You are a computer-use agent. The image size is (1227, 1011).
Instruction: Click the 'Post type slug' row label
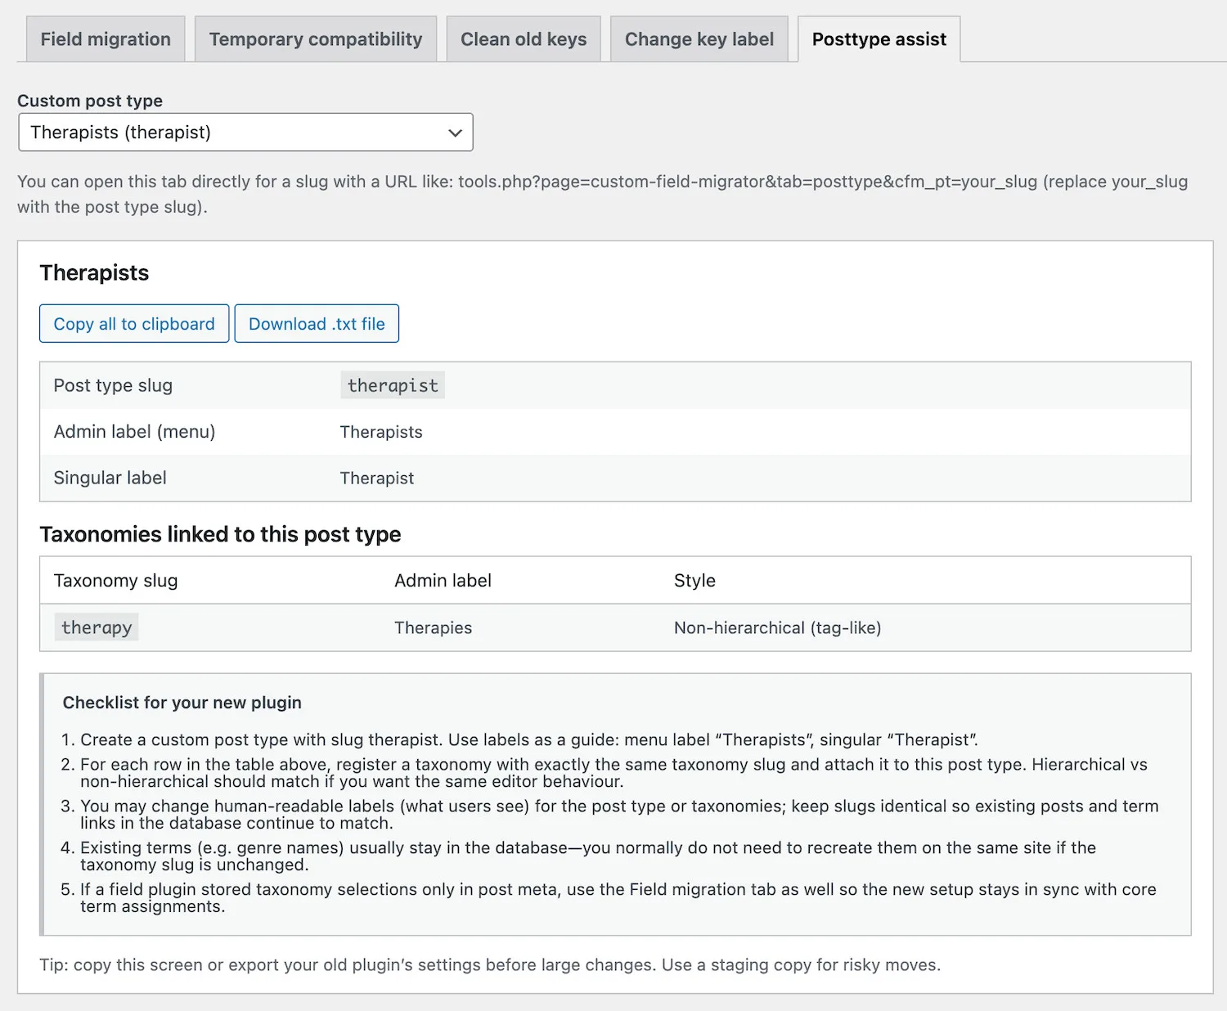click(x=113, y=385)
